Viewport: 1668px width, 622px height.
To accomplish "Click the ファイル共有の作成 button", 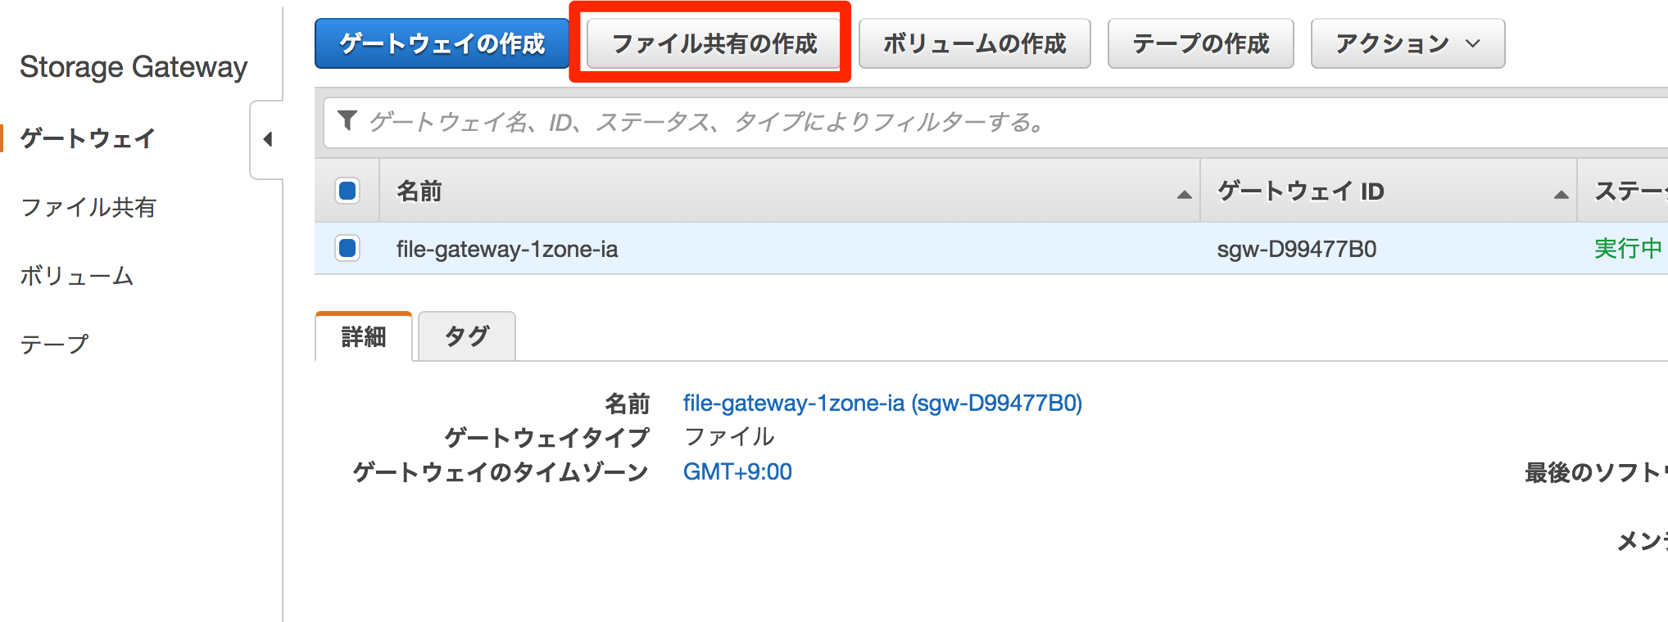I will click(x=711, y=43).
